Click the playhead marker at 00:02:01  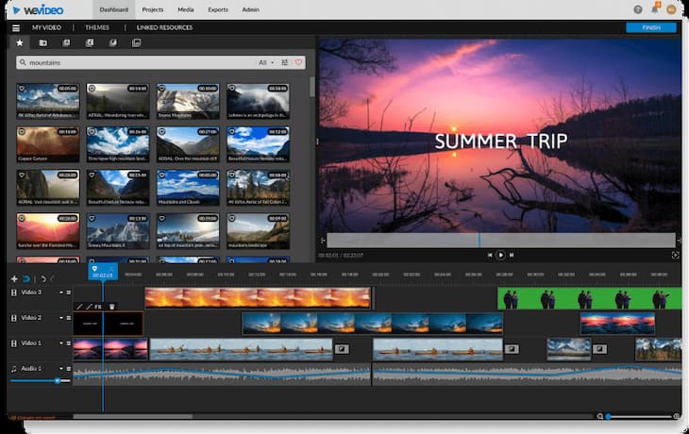103,272
